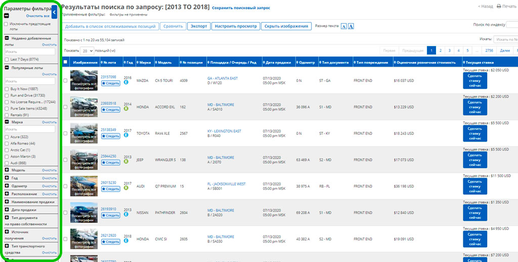518x262 pixels.
Task: Click the Назад link at top right
Action: [x=485, y=6]
